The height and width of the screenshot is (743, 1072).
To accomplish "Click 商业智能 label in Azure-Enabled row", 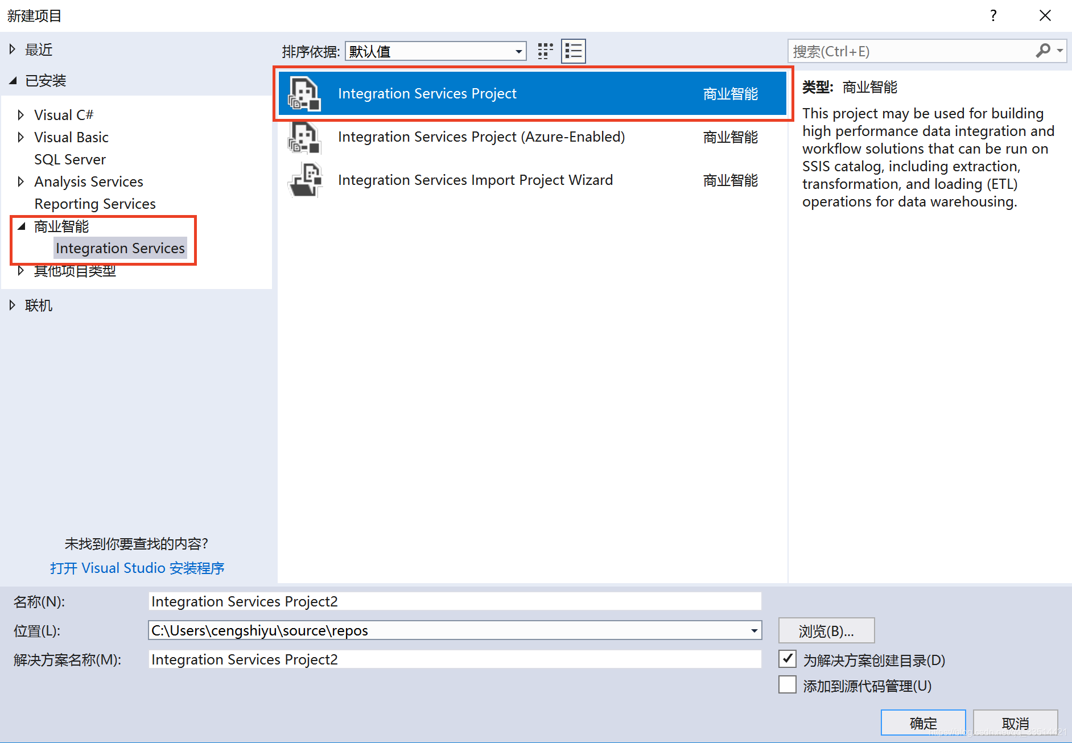I will (730, 137).
